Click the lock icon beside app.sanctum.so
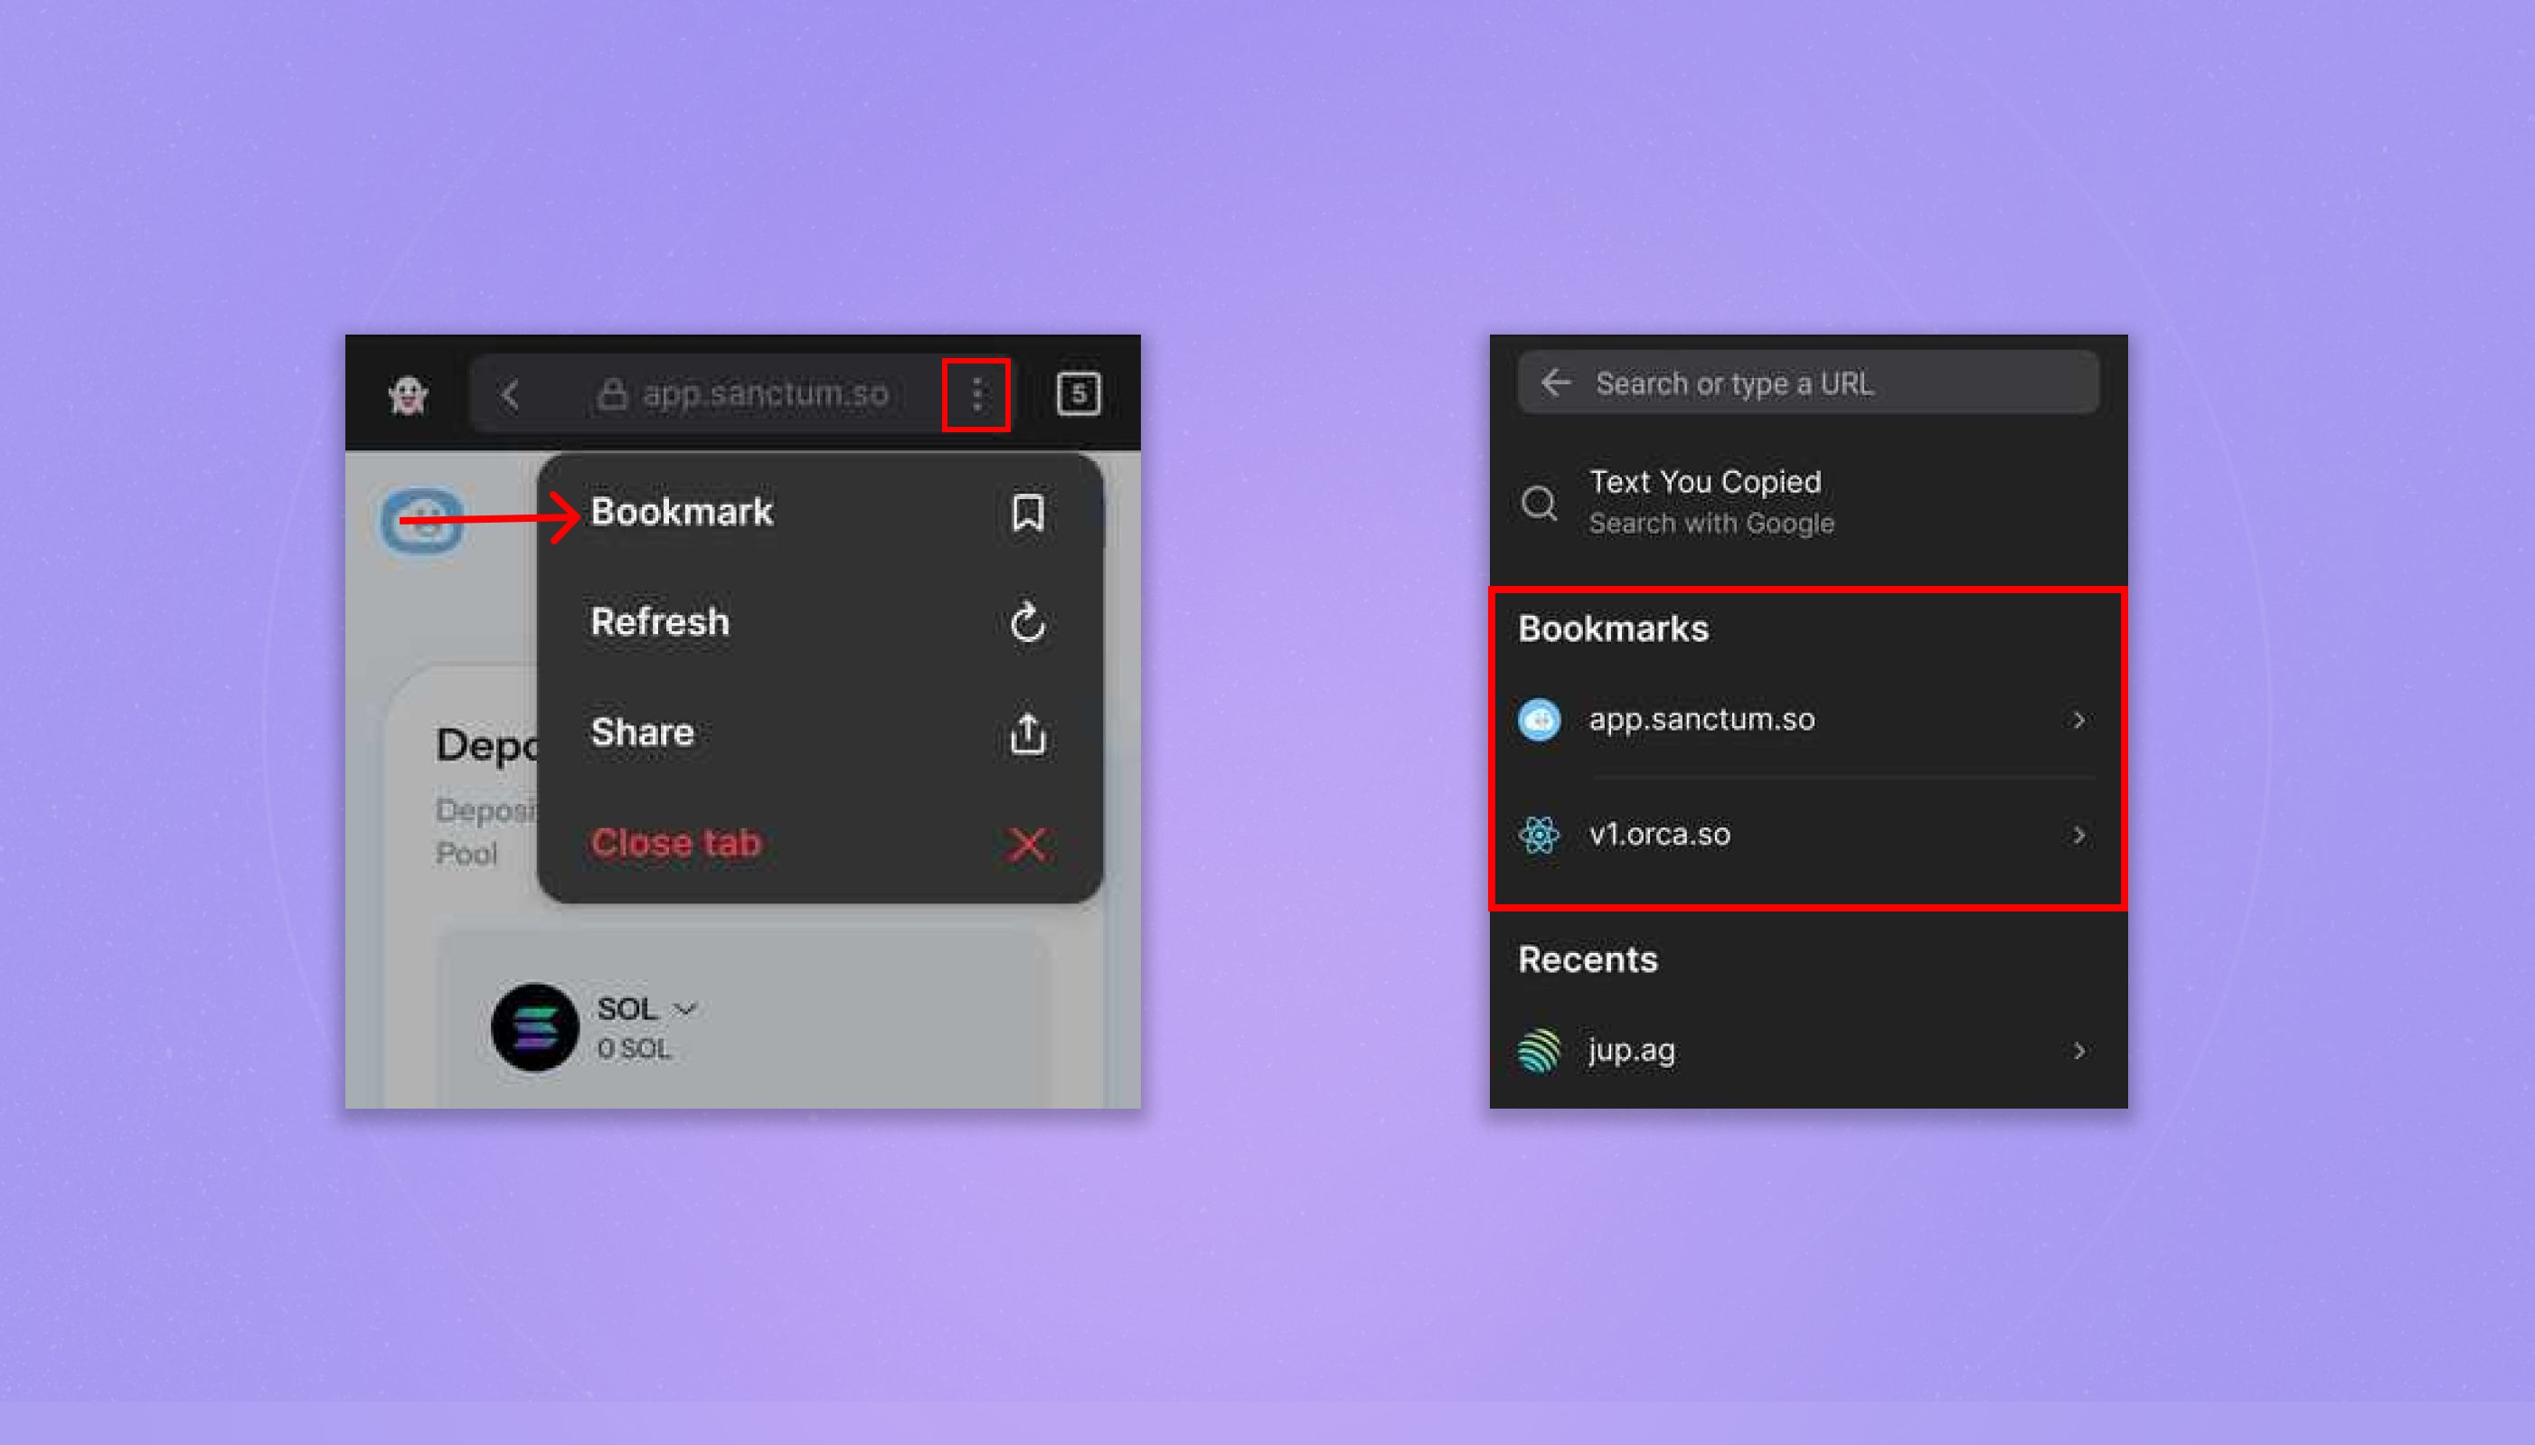The height and width of the screenshot is (1445, 2535). pos(612,394)
